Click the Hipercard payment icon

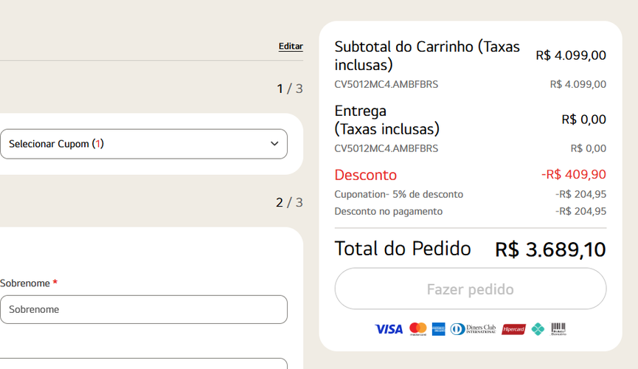[513, 329]
